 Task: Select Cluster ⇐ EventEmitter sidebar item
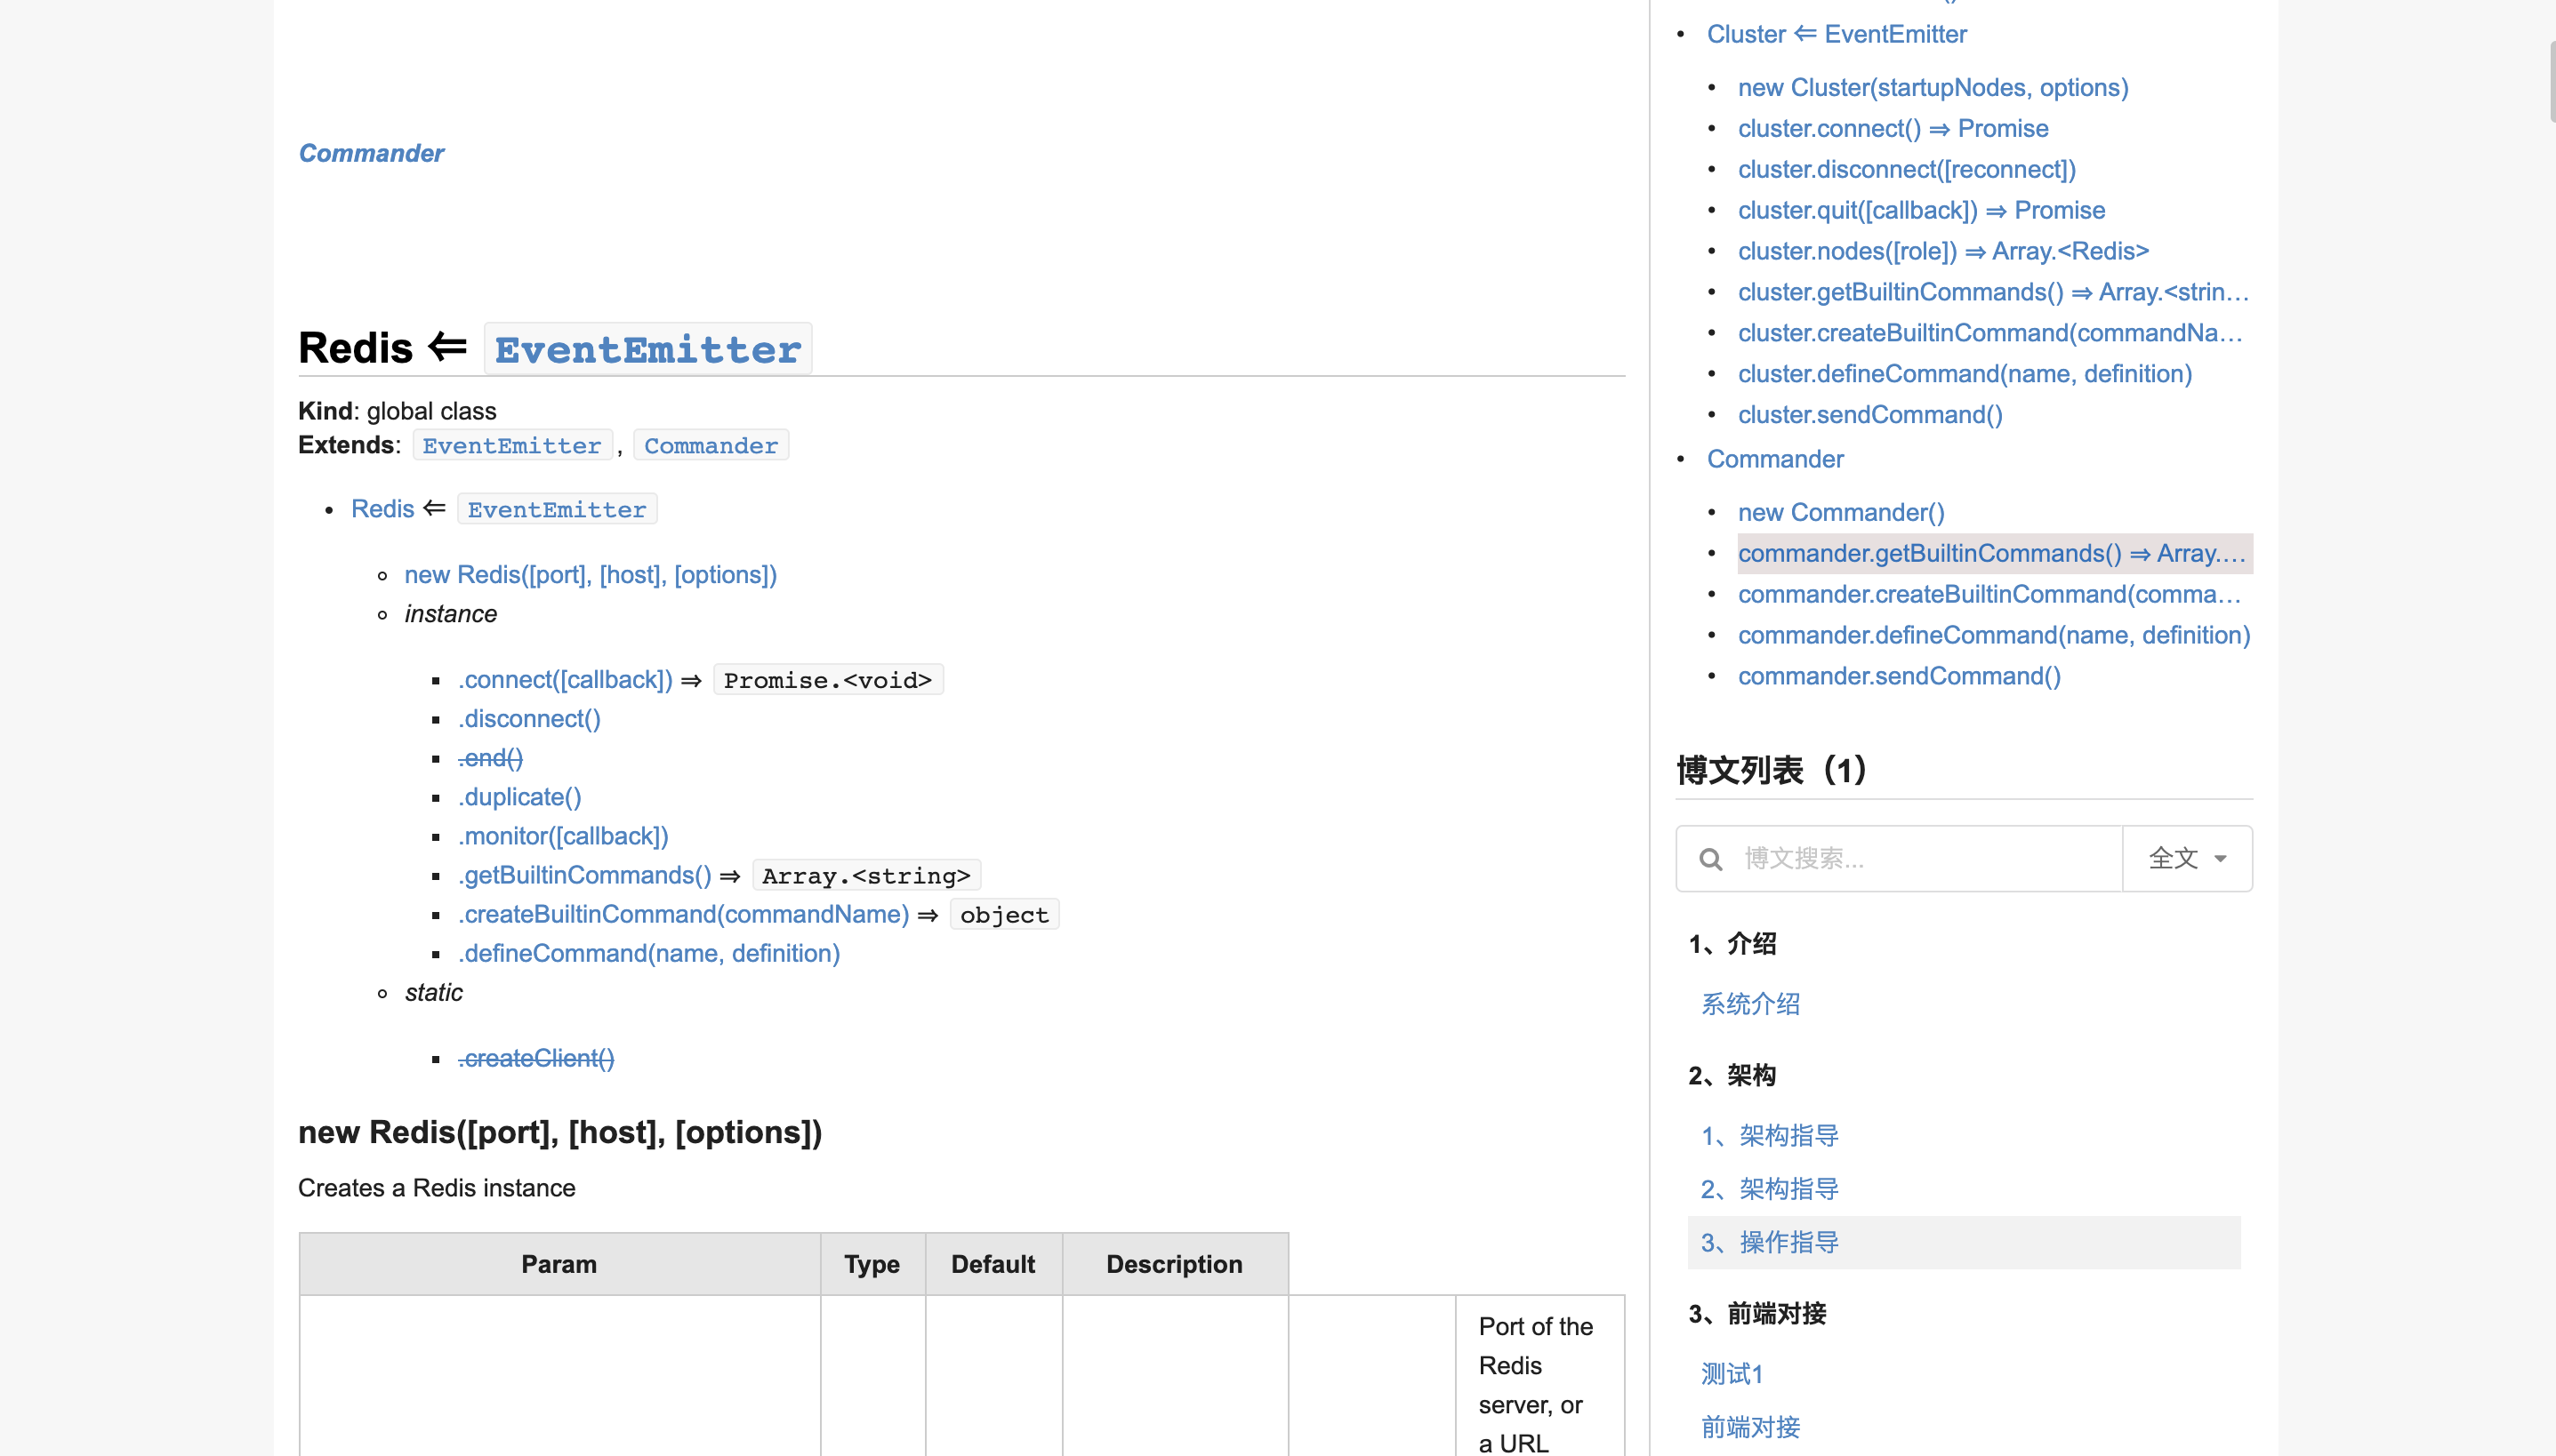(x=1836, y=34)
